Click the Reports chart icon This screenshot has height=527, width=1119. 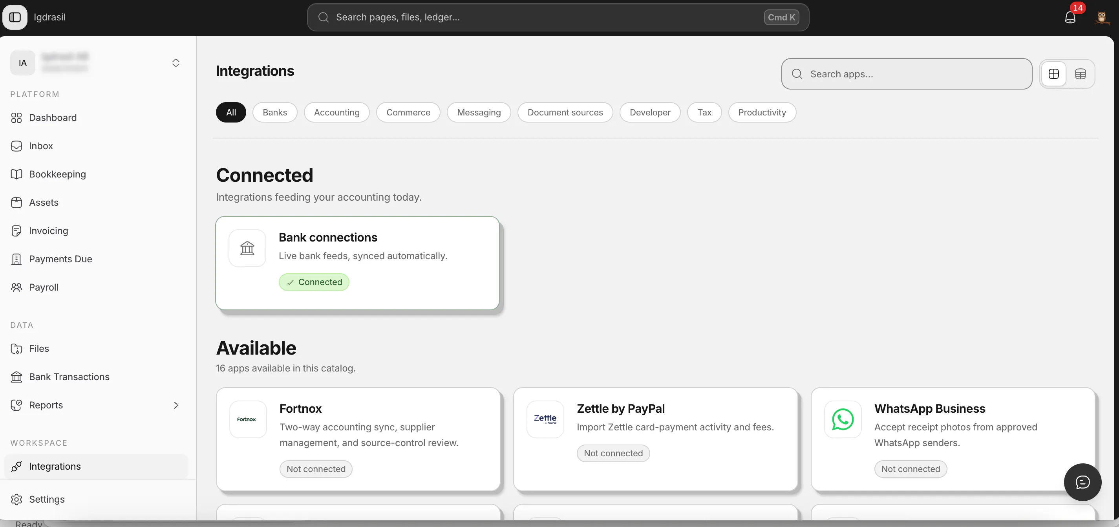tap(16, 405)
